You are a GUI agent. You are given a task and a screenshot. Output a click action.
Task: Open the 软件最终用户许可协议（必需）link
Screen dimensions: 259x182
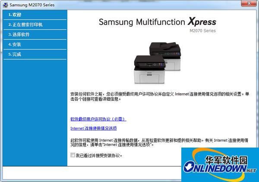point(98,119)
